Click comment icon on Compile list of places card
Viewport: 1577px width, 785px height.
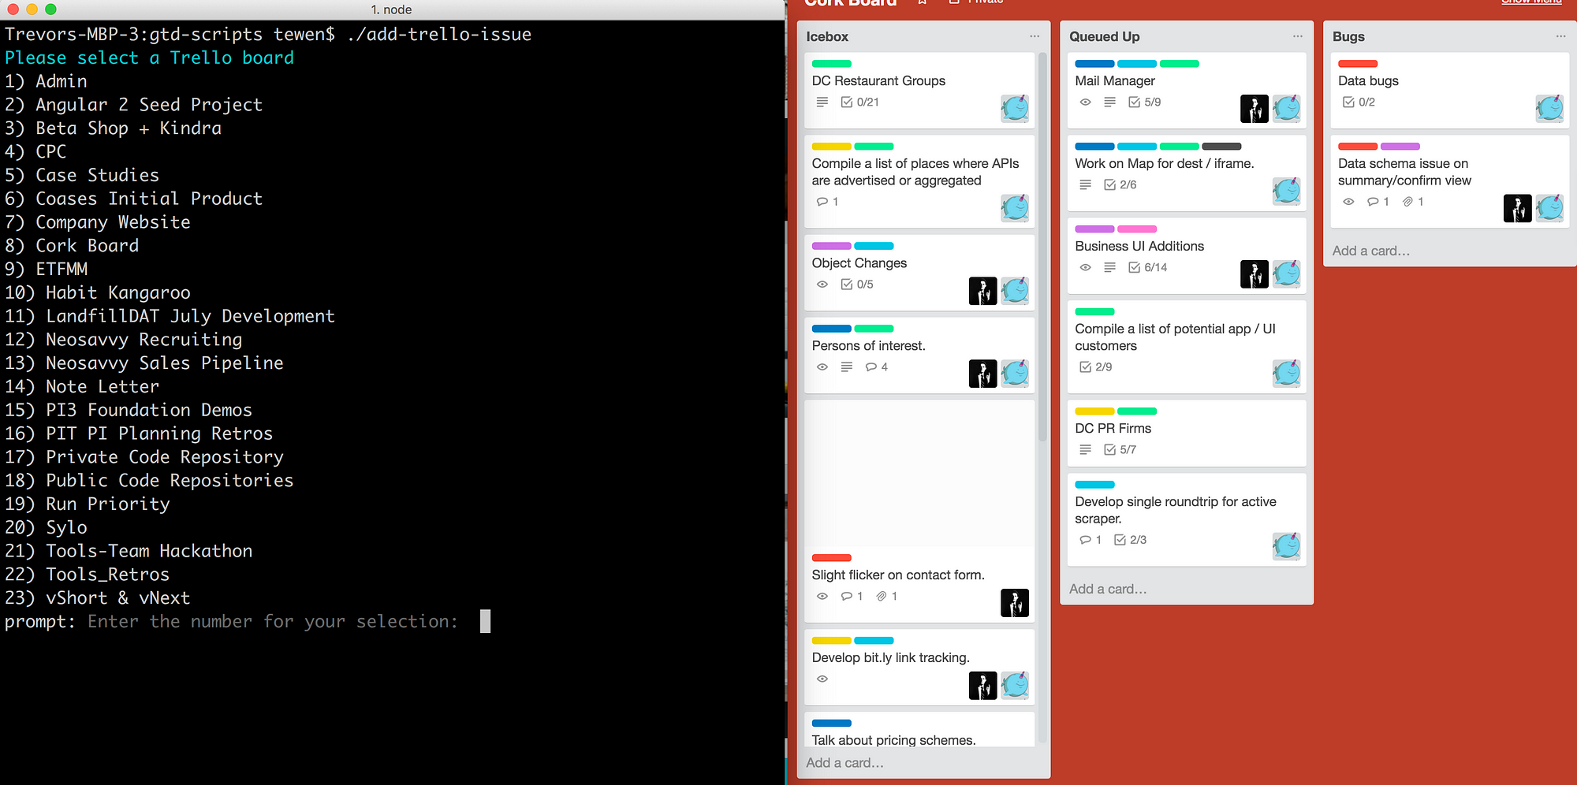pos(822,202)
